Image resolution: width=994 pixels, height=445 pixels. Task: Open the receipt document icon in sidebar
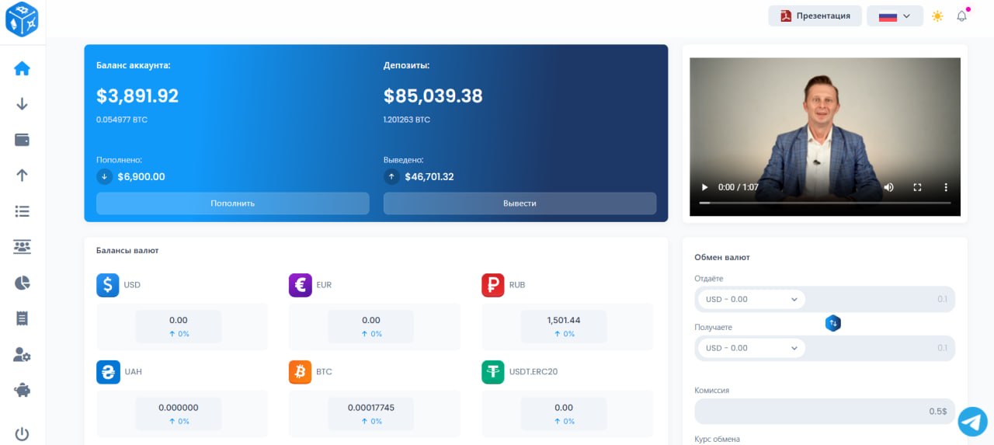22,318
